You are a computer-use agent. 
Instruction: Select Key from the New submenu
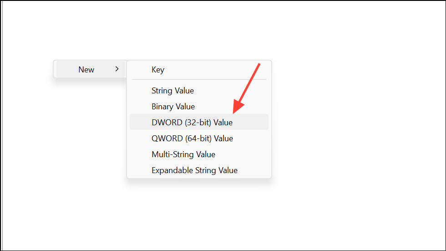pyautogui.click(x=158, y=70)
